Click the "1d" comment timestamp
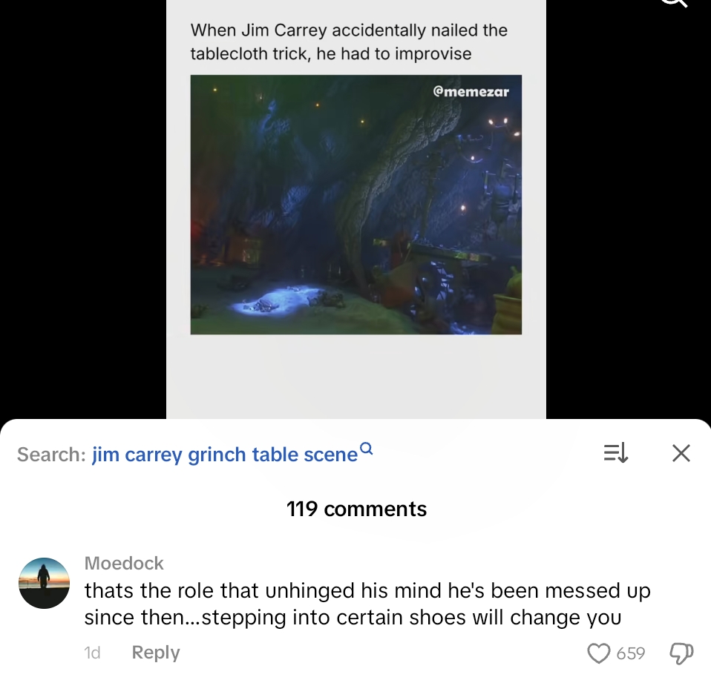Viewport: 711px width, 683px height. click(92, 653)
